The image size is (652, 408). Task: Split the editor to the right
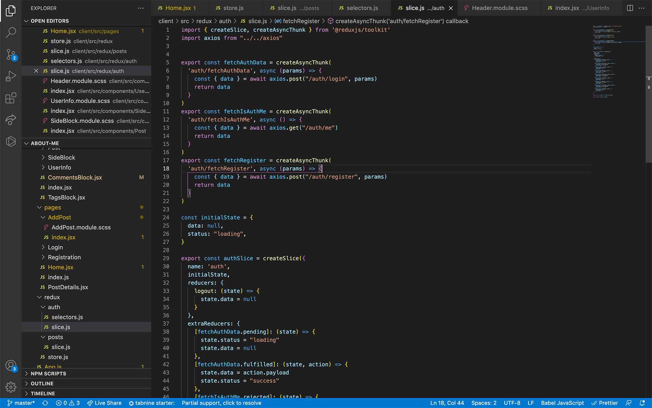pyautogui.click(x=630, y=8)
